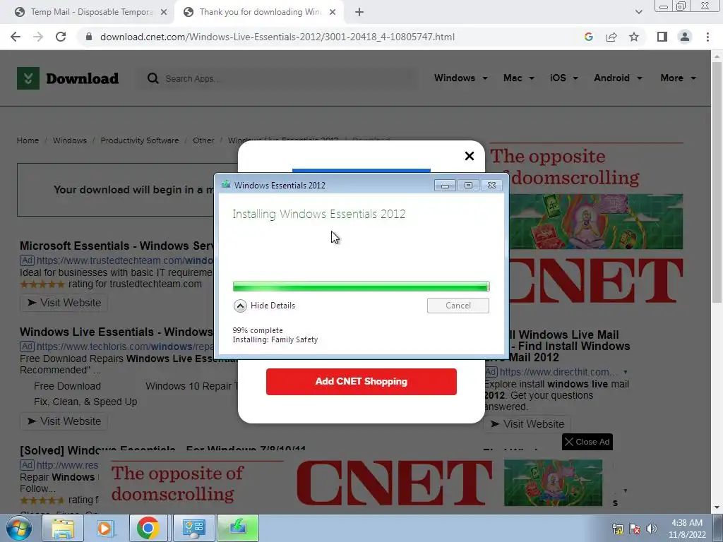Image resolution: width=723 pixels, height=542 pixels.
Task: Open the trustedtechteam.com ad URL
Action: pos(124,260)
